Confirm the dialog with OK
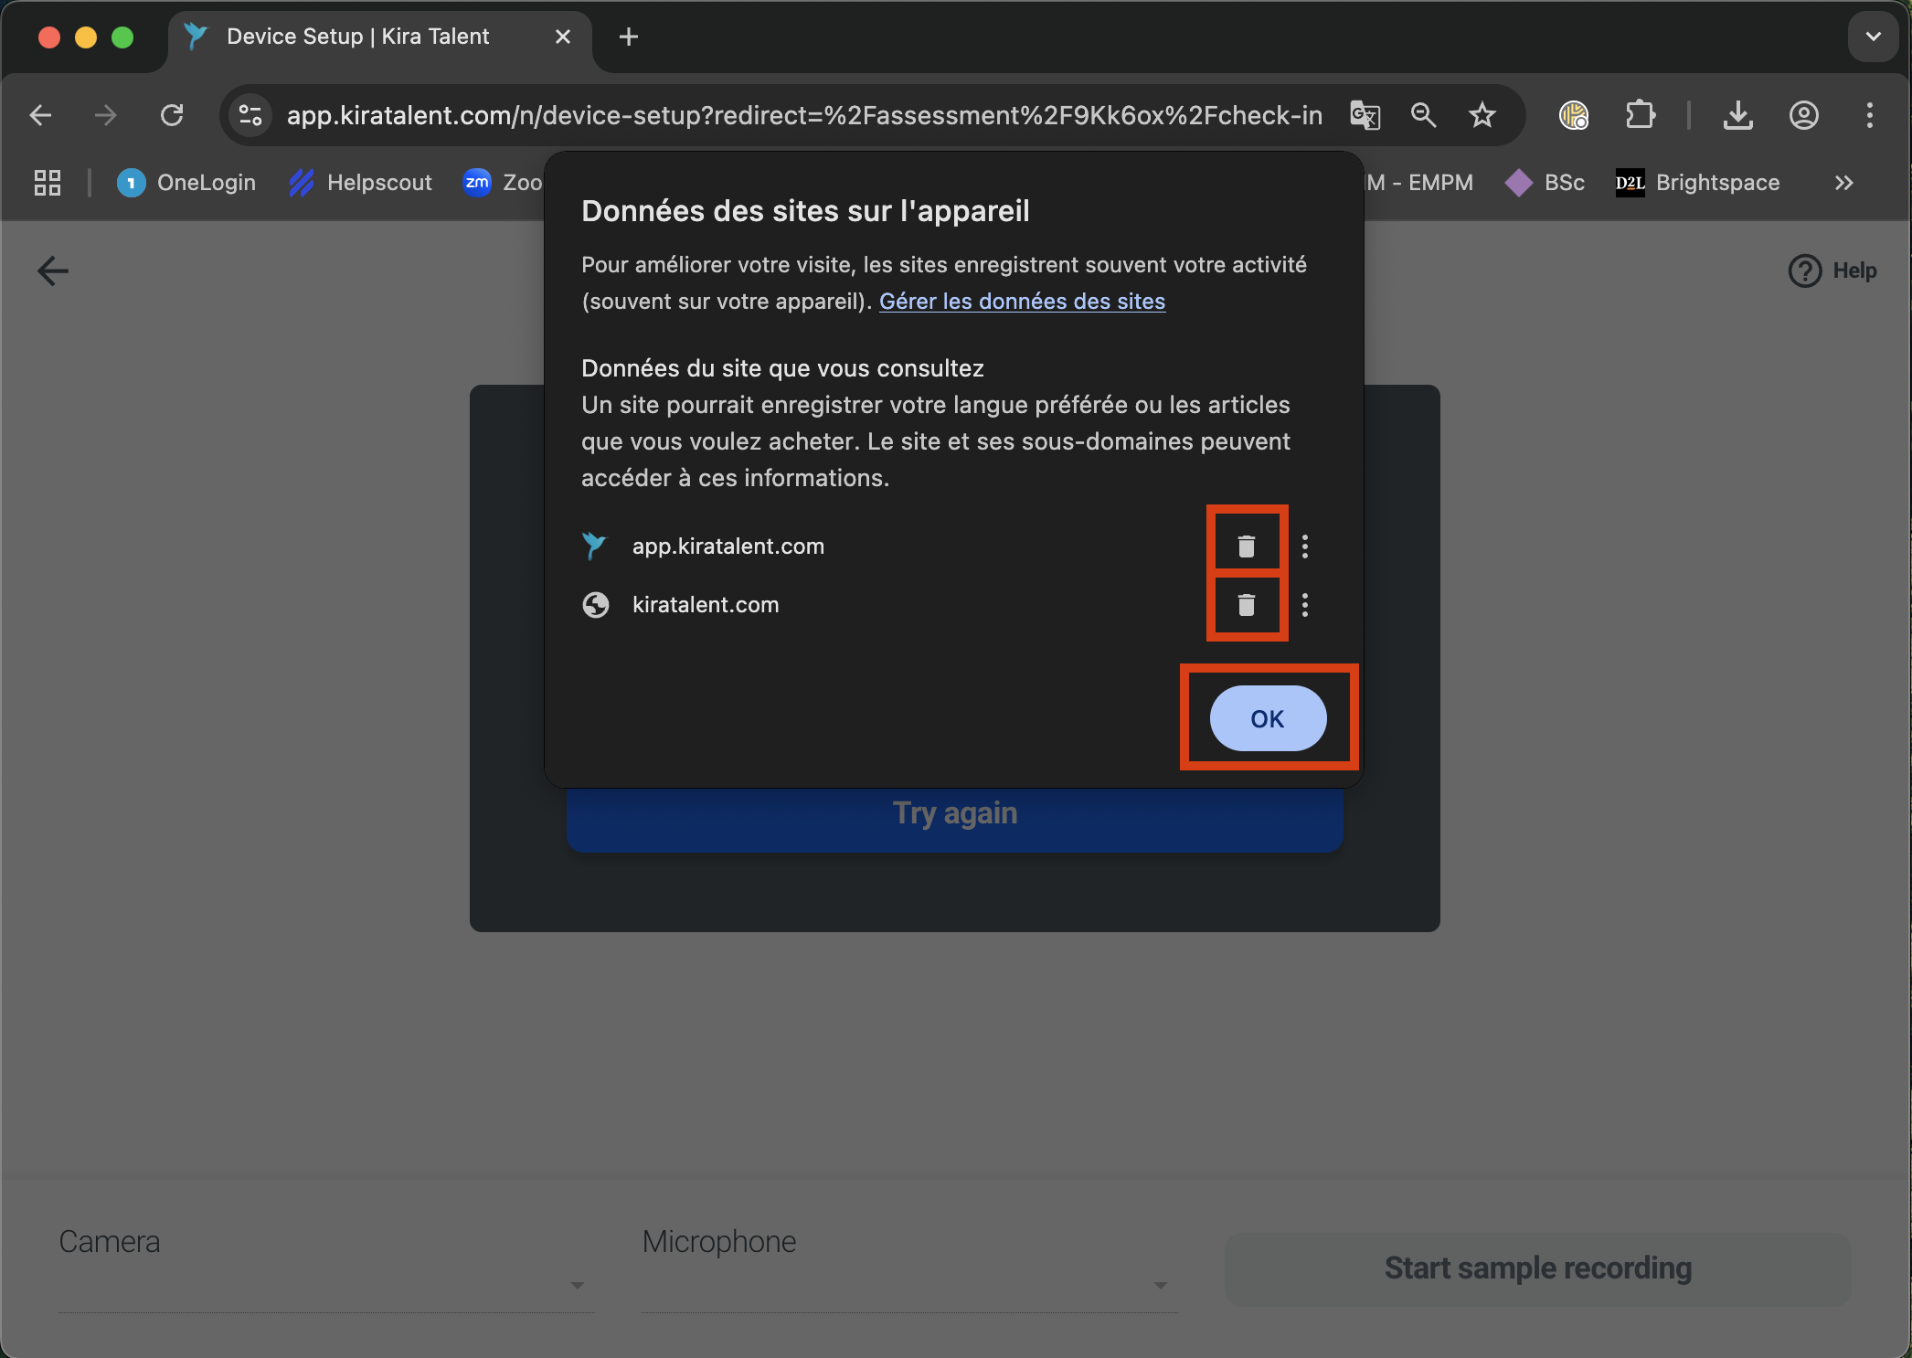 (1267, 719)
